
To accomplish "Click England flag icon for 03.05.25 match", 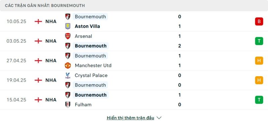I will click(x=38, y=41).
